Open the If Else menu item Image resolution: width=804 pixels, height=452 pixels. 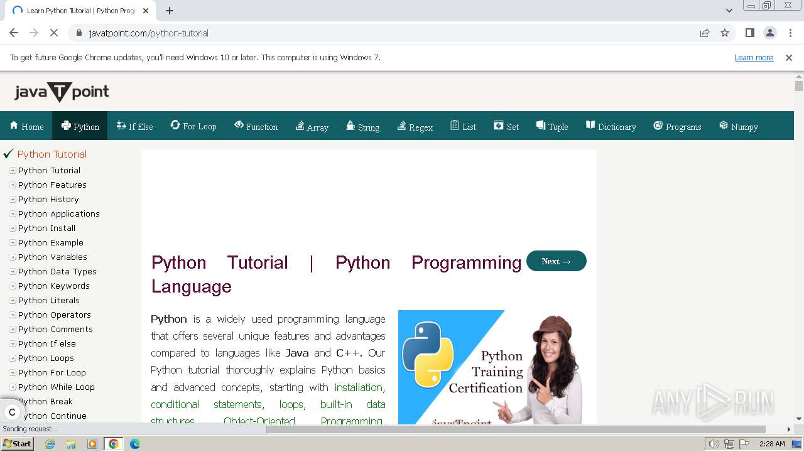[x=135, y=126]
